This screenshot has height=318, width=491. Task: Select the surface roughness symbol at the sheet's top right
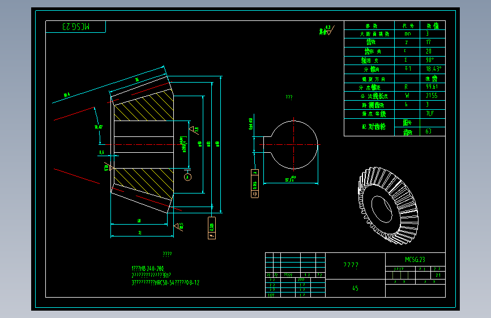[x=327, y=31]
